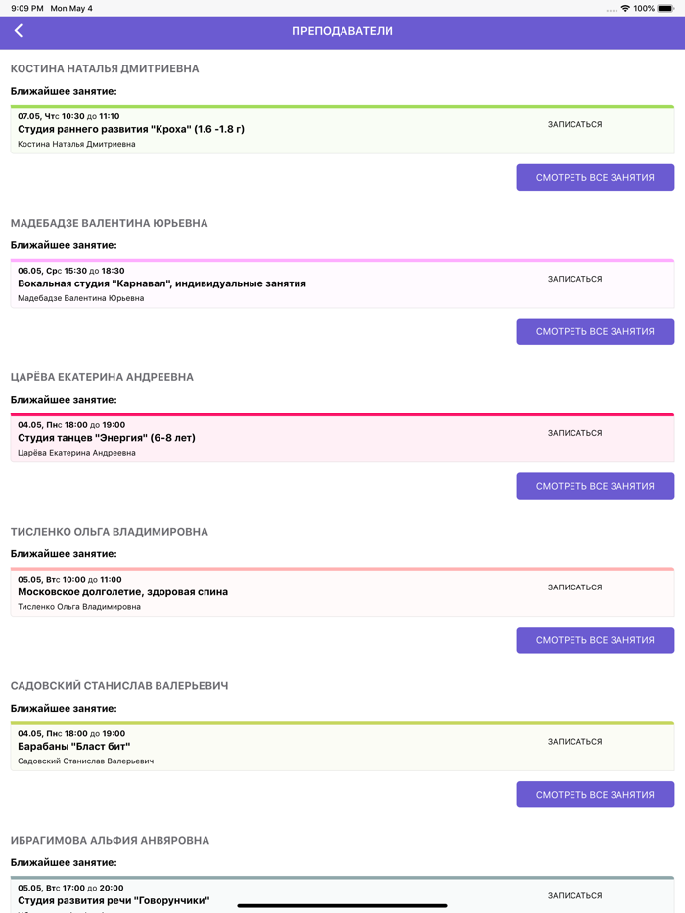685x913 pixels.
Task: View all classes of Мадебадзе Валентина Юрьевна
Action: 595,331
